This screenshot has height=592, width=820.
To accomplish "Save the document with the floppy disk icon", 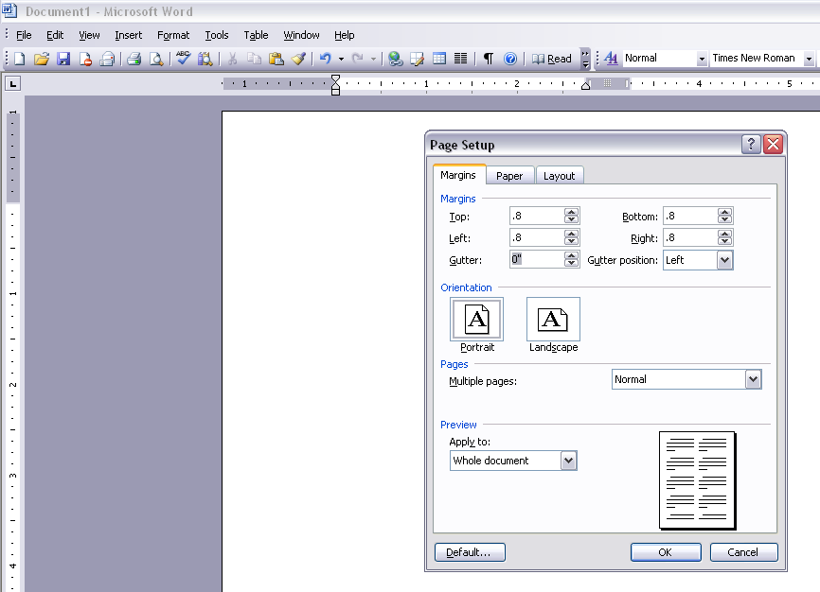I will click(63, 59).
